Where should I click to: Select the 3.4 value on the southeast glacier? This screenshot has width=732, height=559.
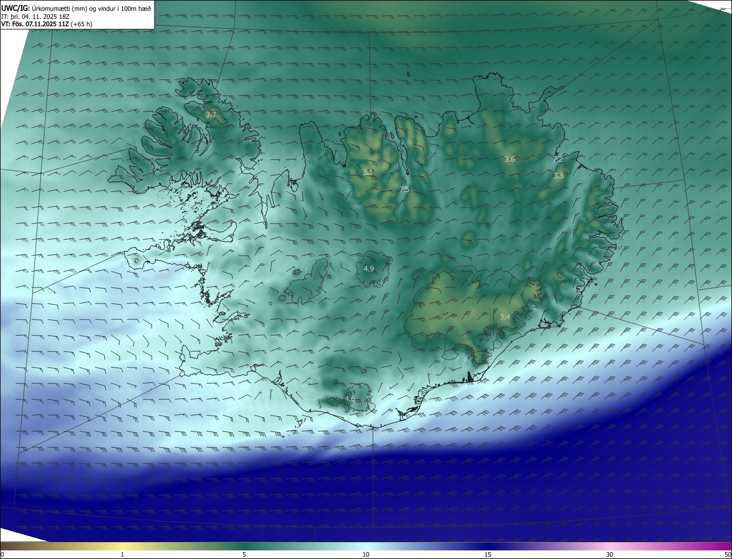pos(505,317)
